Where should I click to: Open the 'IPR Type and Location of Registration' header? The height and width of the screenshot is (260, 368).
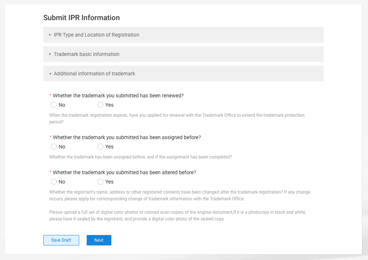tap(96, 35)
